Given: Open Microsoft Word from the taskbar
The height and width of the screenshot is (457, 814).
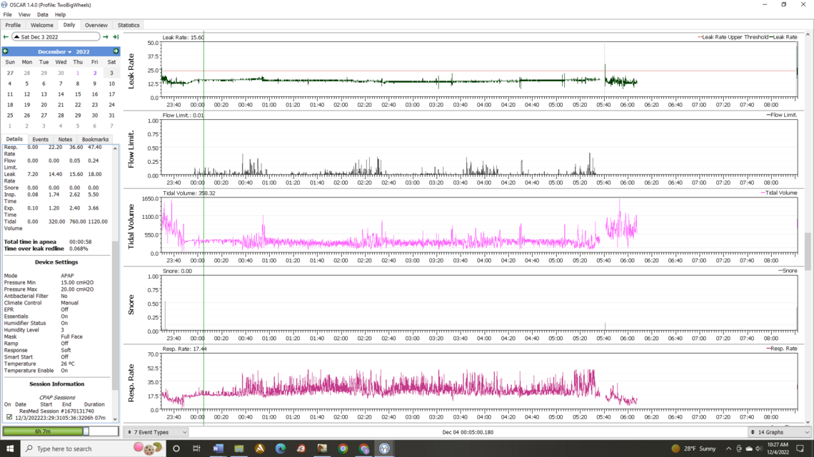Looking at the screenshot, I should point(218,448).
